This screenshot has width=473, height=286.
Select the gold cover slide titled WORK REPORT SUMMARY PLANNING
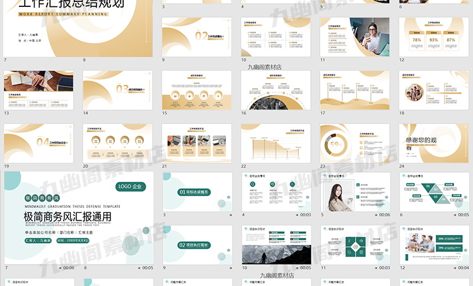tap(78, 28)
